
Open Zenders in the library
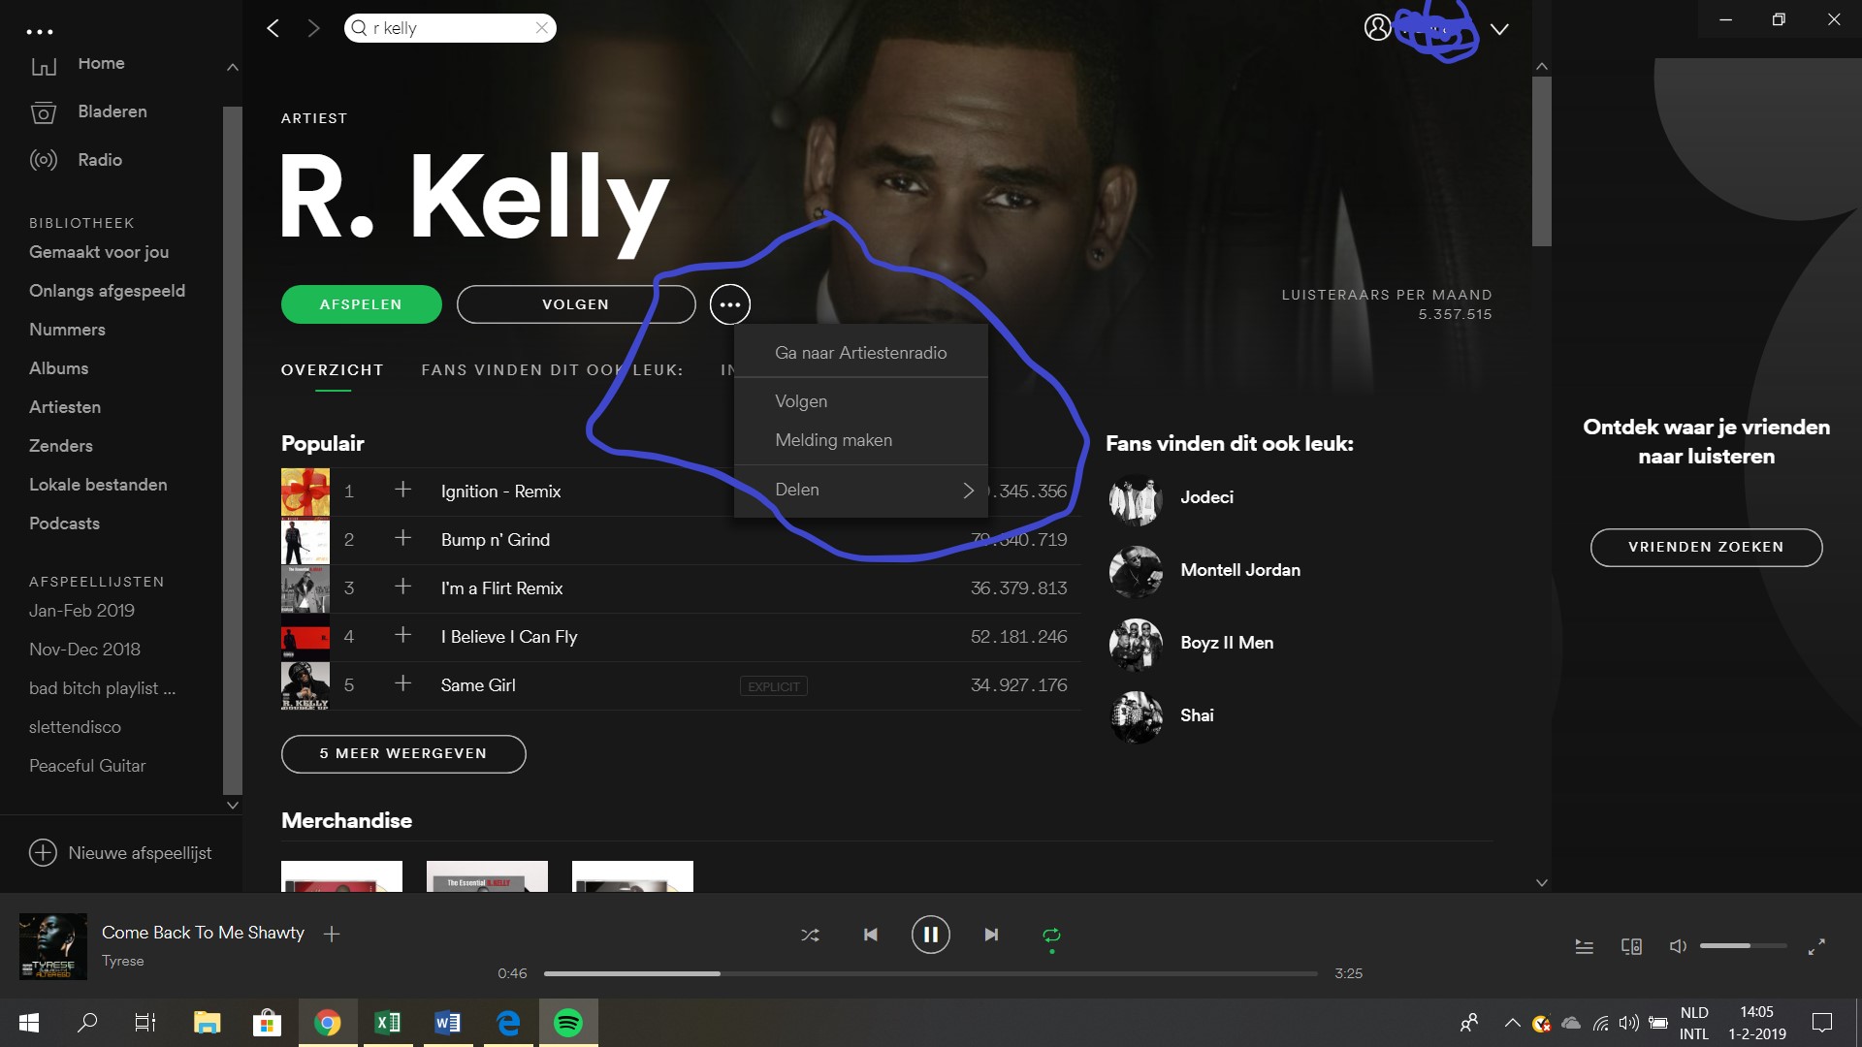coord(61,446)
